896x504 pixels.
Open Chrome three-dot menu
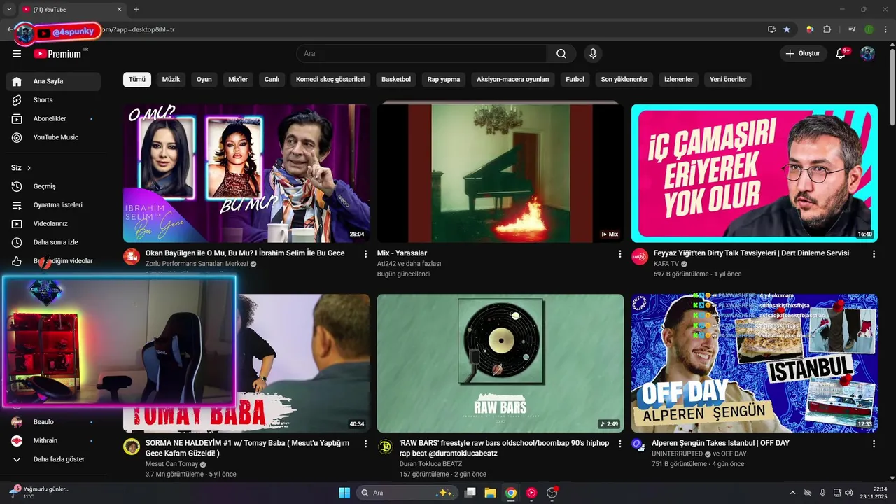[885, 29]
